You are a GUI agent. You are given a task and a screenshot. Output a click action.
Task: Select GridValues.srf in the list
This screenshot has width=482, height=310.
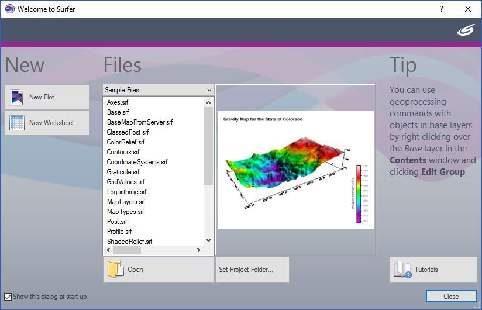pyautogui.click(x=125, y=182)
